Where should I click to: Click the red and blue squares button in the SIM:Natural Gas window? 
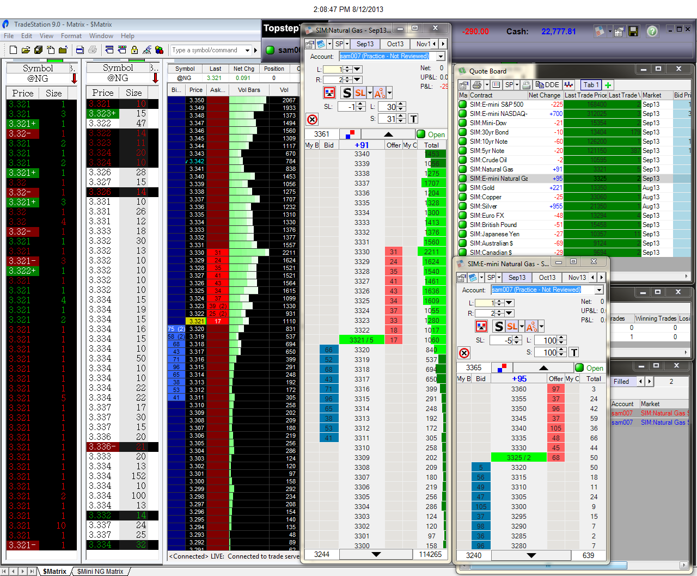tap(350, 134)
